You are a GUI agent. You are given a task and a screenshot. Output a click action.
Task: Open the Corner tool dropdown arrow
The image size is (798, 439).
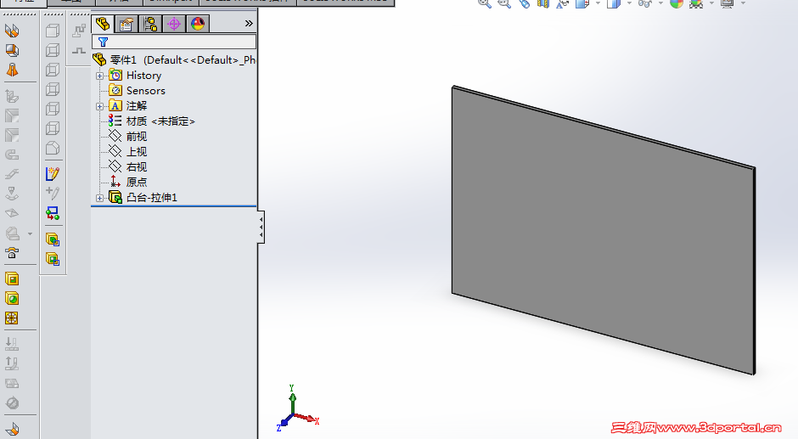(30, 234)
